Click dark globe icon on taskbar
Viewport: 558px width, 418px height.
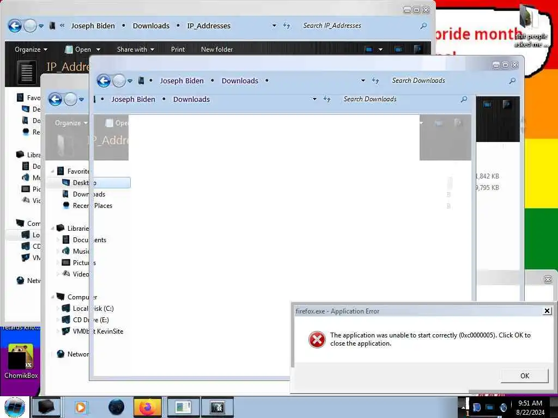pos(116,407)
